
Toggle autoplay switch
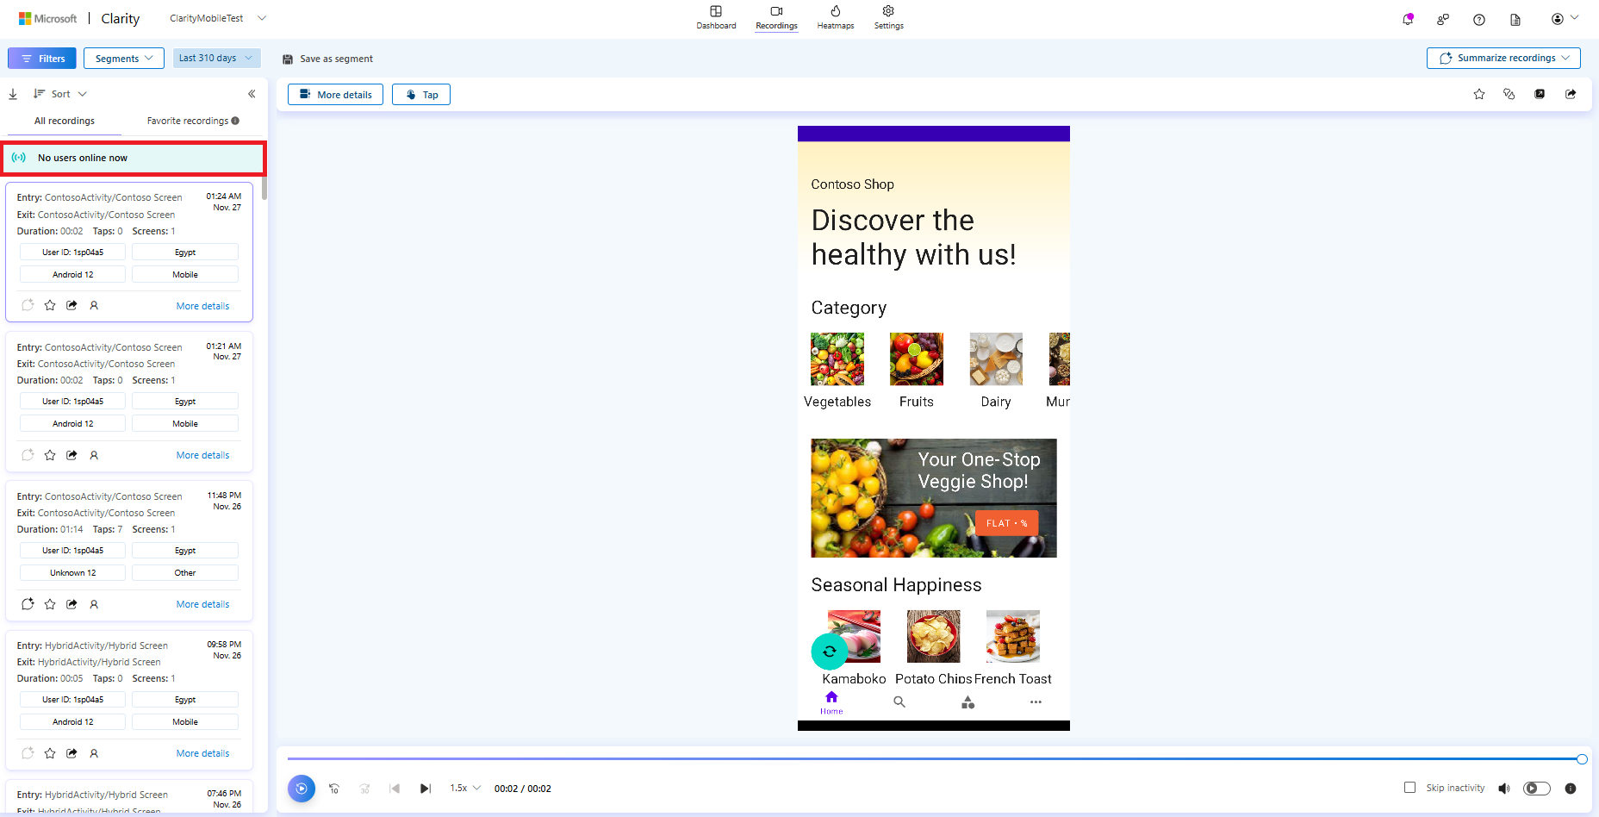point(1537,788)
